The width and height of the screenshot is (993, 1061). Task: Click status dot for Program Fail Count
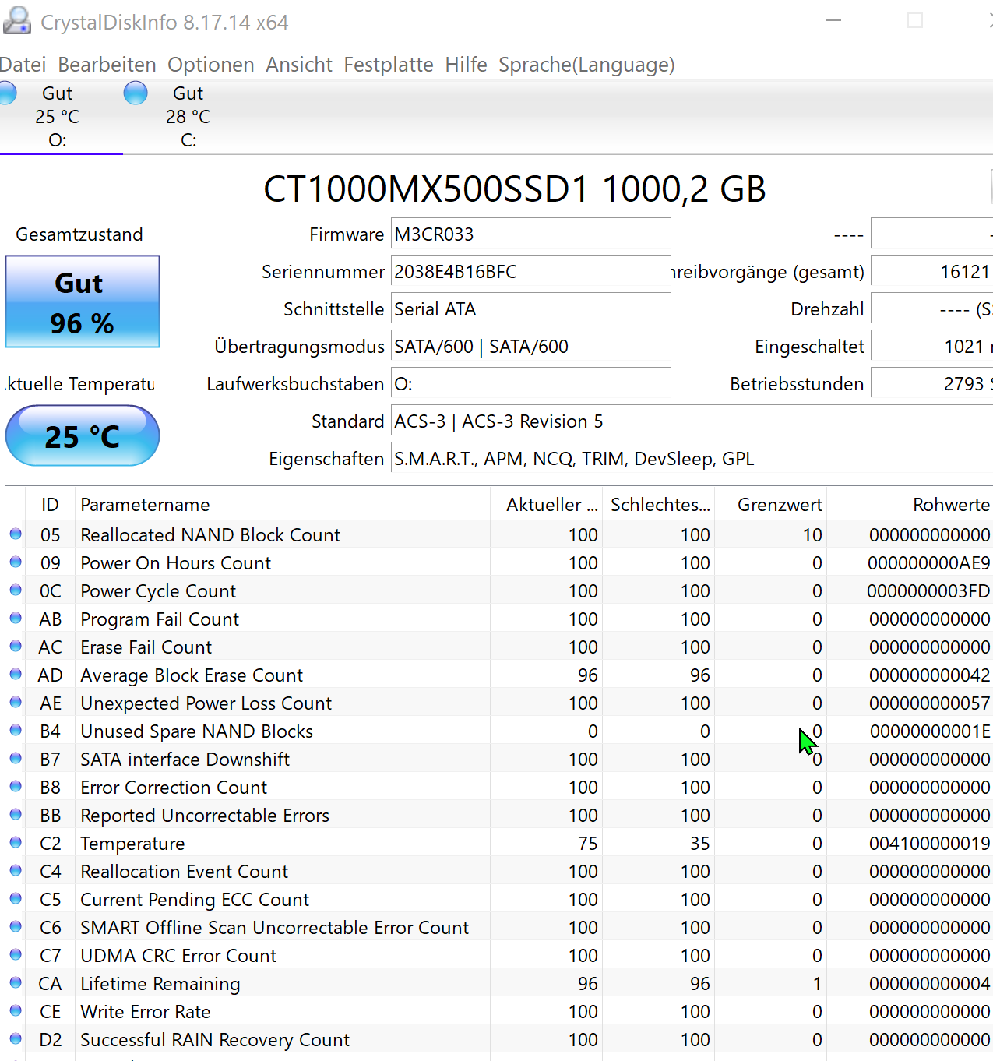[x=16, y=619]
